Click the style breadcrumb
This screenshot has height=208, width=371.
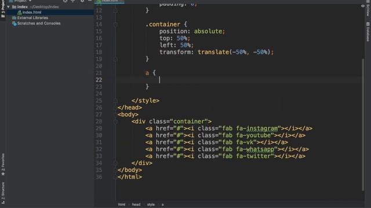click(151, 205)
